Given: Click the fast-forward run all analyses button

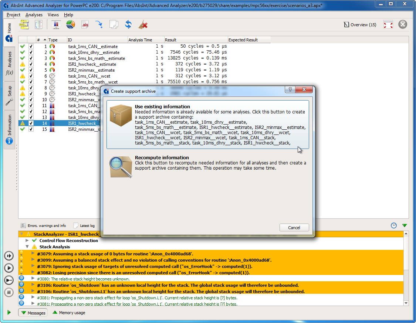Looking at the screenshot, I should coord(9,256).
